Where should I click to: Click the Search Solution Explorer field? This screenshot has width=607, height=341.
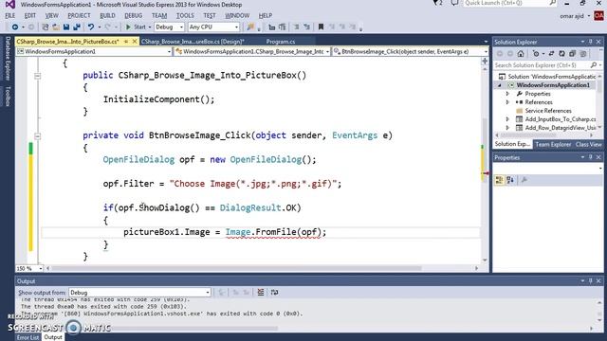point(547,65)
